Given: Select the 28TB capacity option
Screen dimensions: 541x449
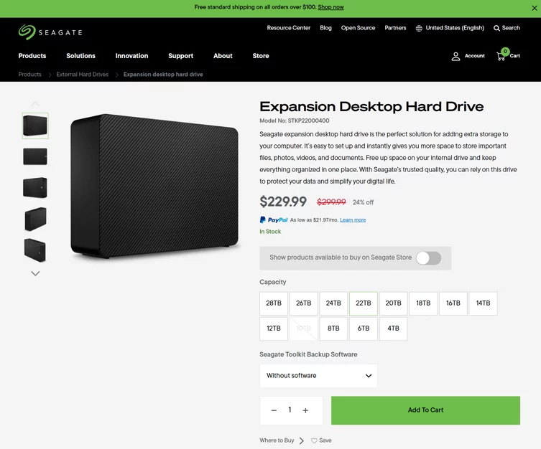Looking at the screenshot, I should coord(274,303).
